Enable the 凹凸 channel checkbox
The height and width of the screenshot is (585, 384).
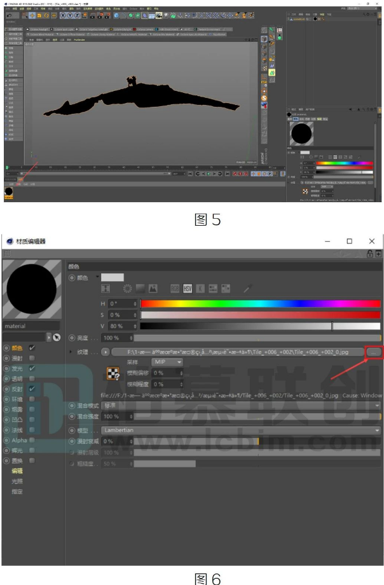[x=32, y=420]
